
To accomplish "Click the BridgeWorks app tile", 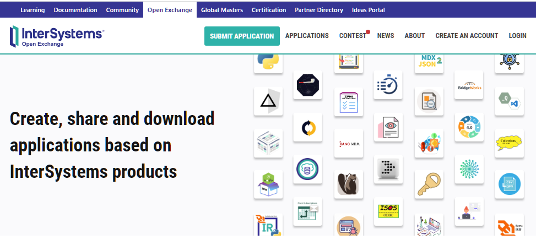I will click(469, 85).
